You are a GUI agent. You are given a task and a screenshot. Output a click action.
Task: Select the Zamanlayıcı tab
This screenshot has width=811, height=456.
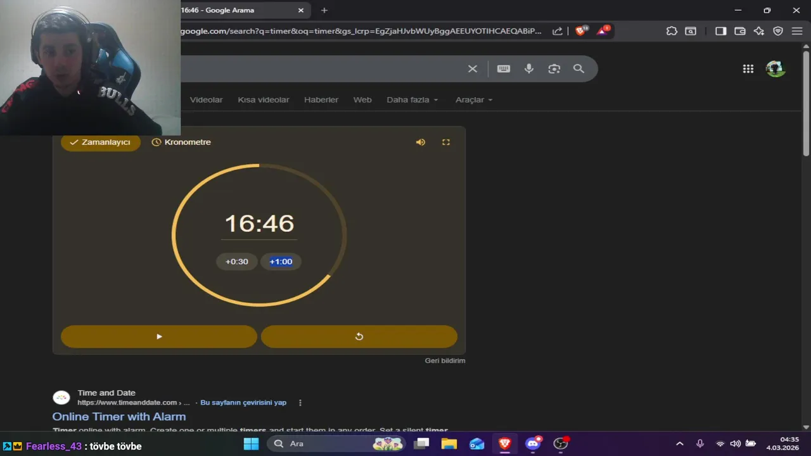tap(100, 142)
